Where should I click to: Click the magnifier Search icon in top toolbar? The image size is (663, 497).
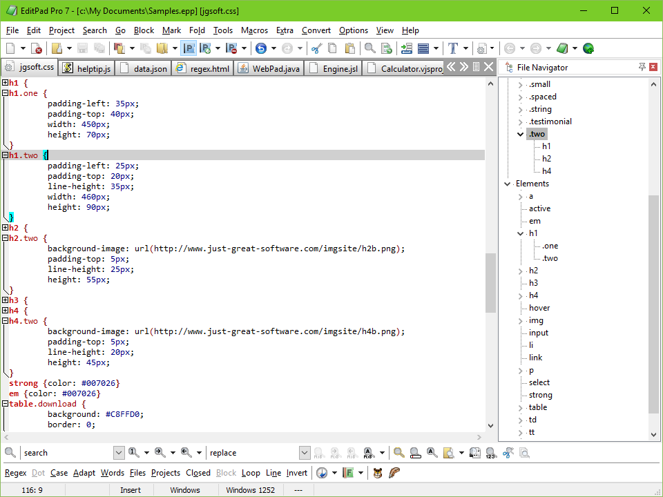pos(369,48)
